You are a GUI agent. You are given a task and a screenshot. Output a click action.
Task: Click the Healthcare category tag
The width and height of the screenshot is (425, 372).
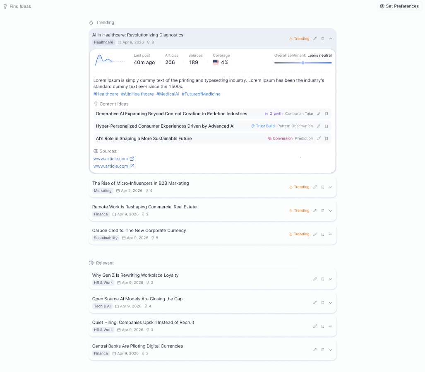tap(103, 42)
